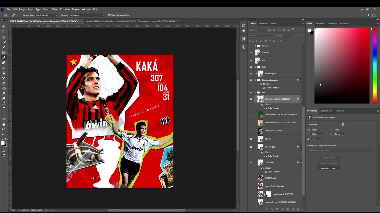Switch to Ancelotti Uma Caminhada document tab
This screenshot has height=213, width=380.
[132, 21]
